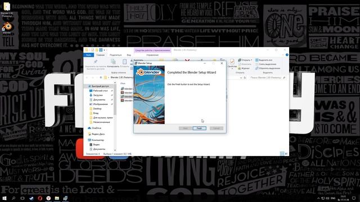
Task: Click Finish in Blender Setup dialog
Action: (199, 128)
